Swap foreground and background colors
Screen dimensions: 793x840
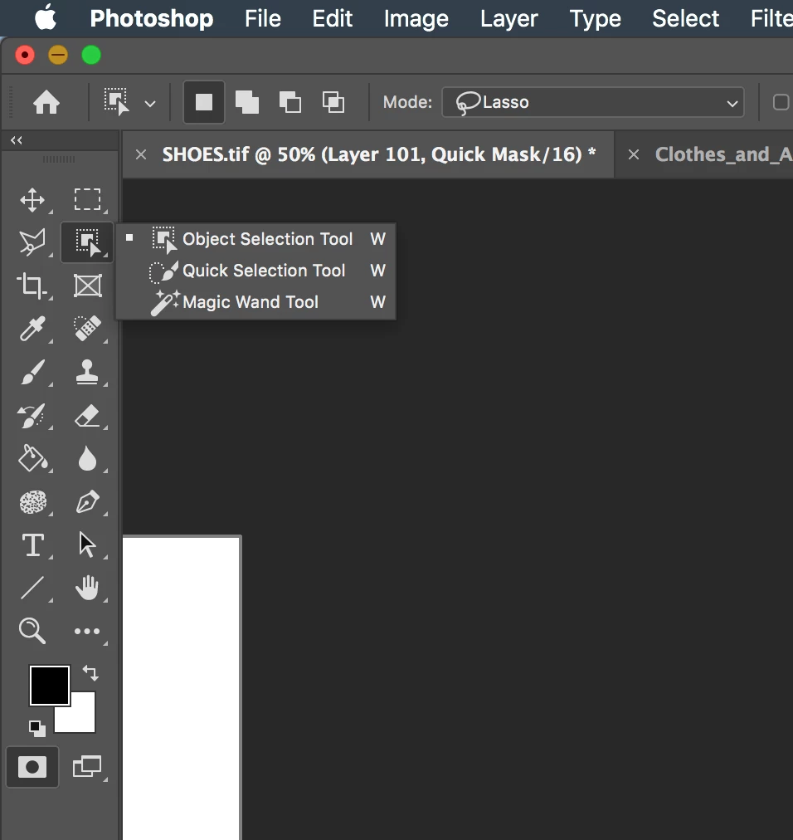(90, 673)
